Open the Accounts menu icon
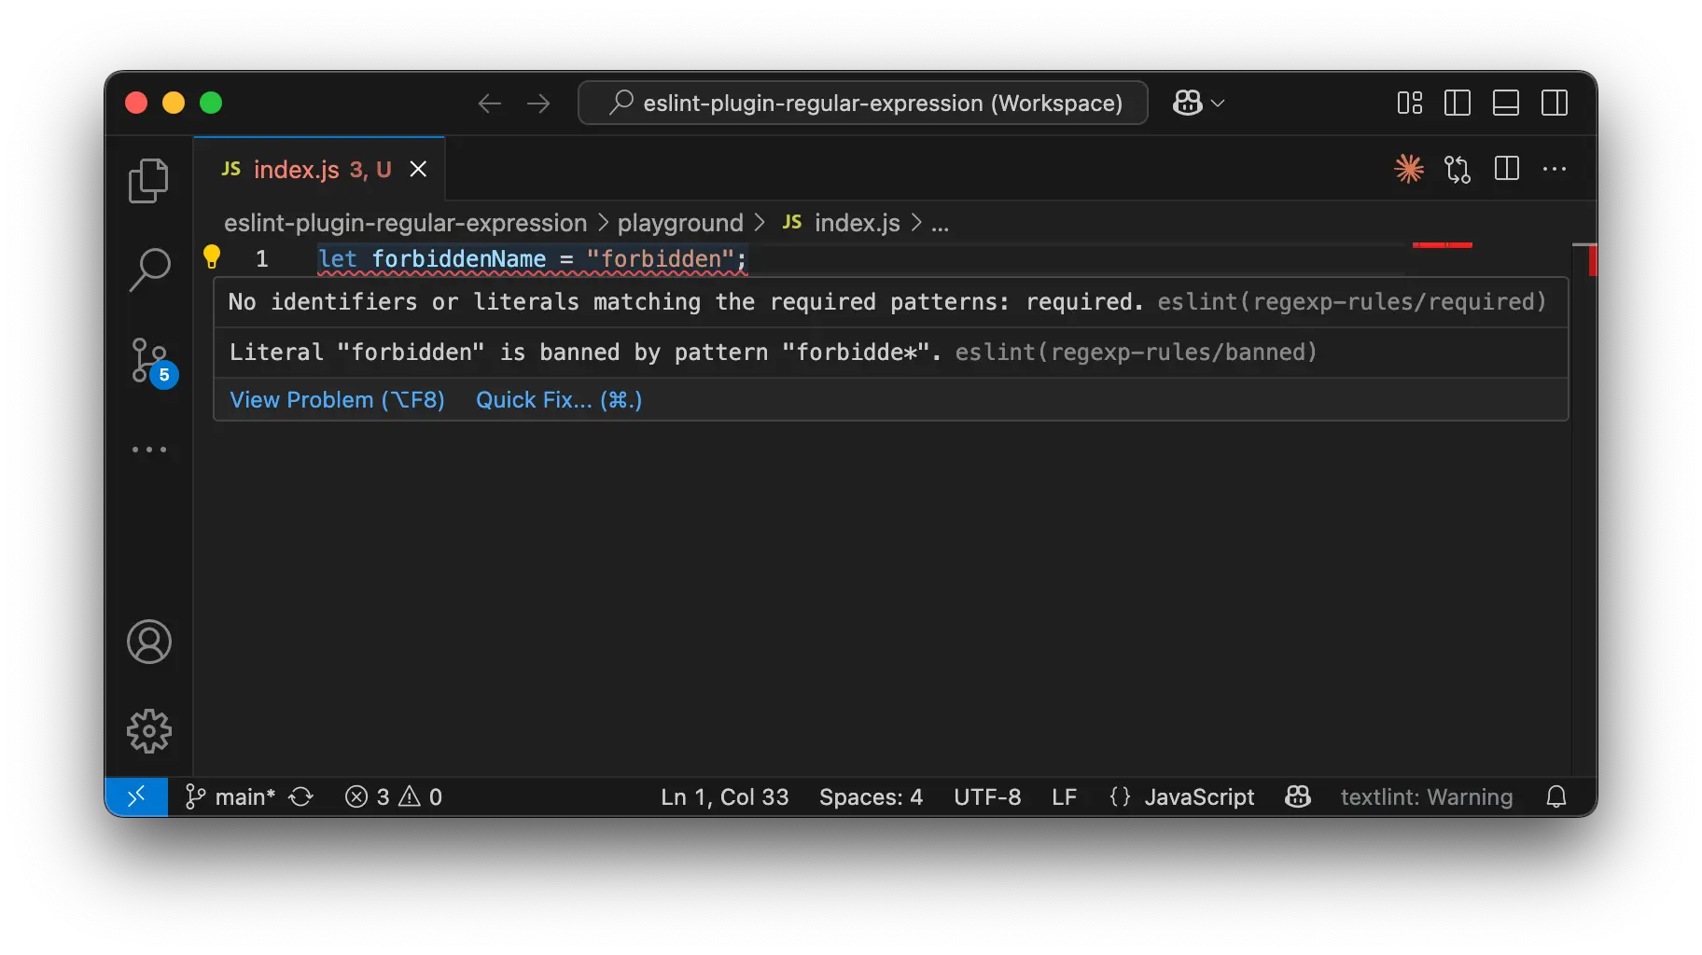The height and width of the screenshot is (955, 1702). coord(148,642)
